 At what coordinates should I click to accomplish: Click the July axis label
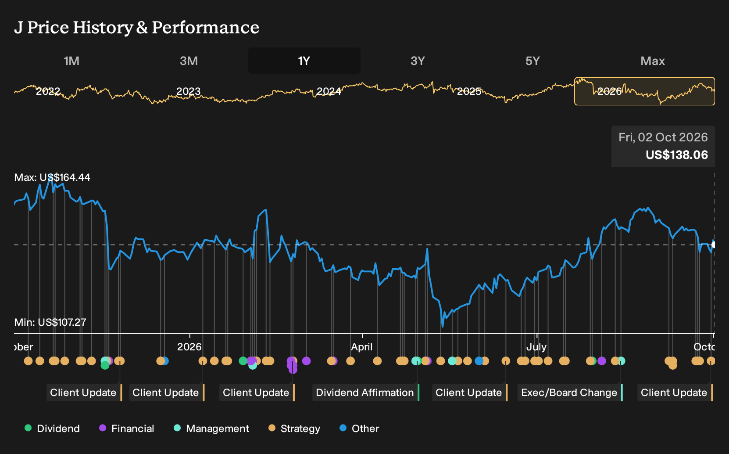pos(536,347)
